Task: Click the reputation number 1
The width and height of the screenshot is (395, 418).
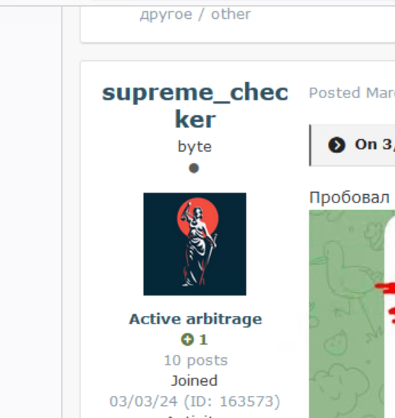Action: coord(203,340)
